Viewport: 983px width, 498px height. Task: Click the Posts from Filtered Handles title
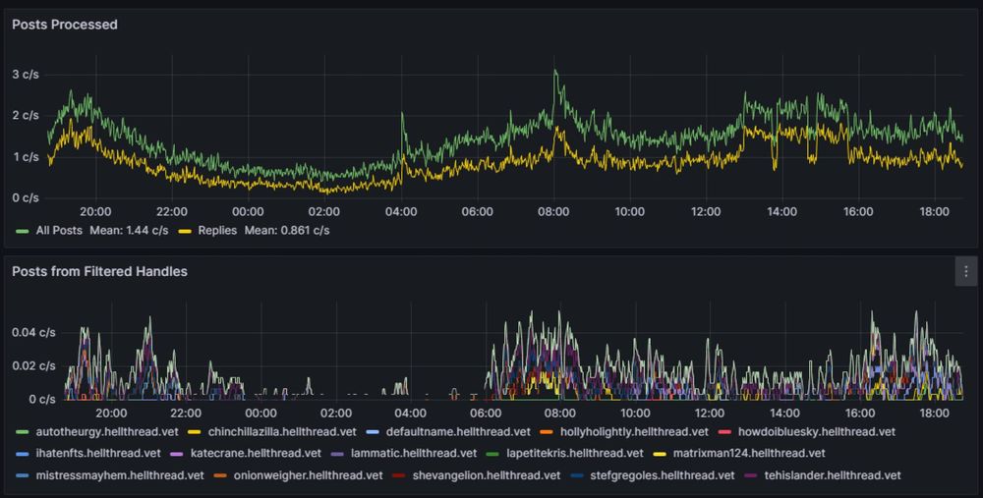tap(99, 271)
